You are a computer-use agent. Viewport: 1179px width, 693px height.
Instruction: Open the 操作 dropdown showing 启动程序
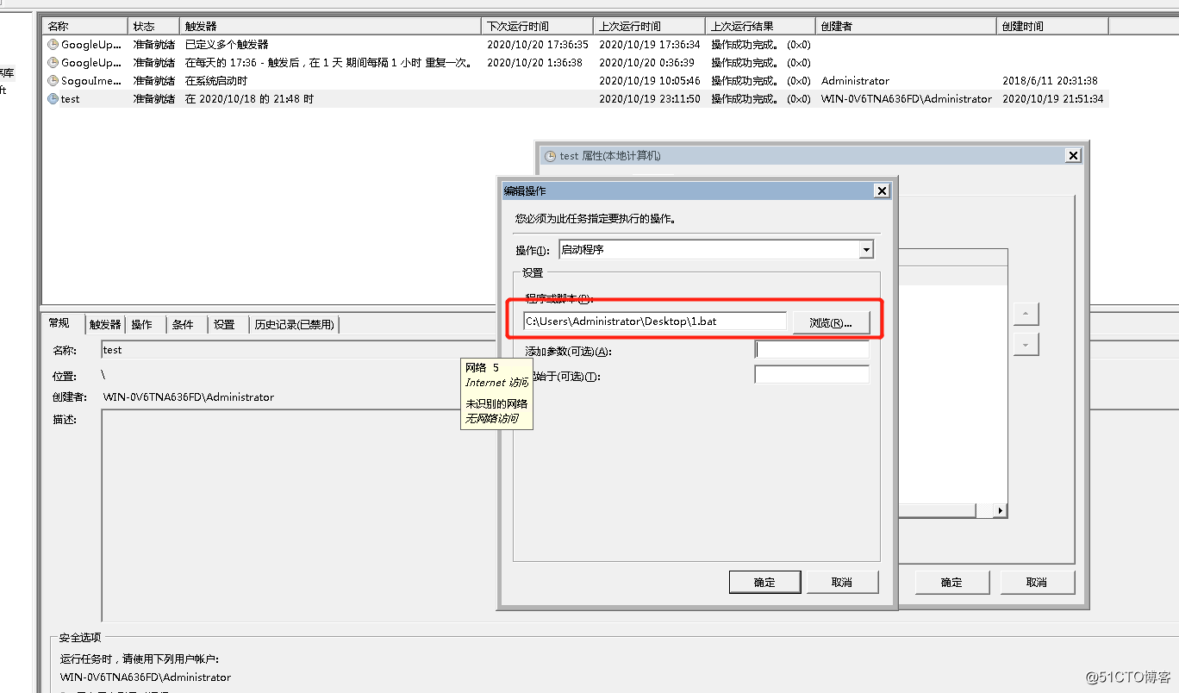point(716,250)
